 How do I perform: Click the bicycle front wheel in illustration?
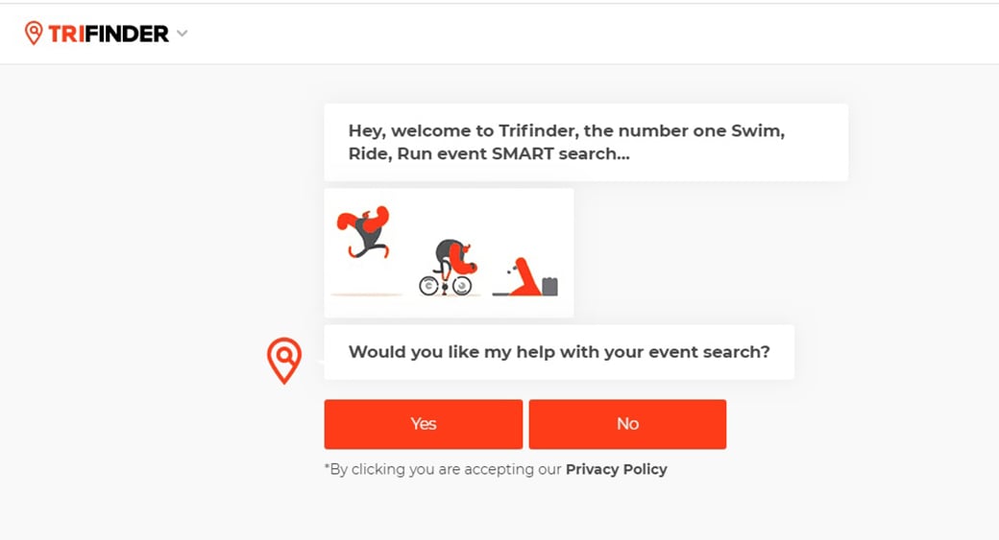click(463, 286)
